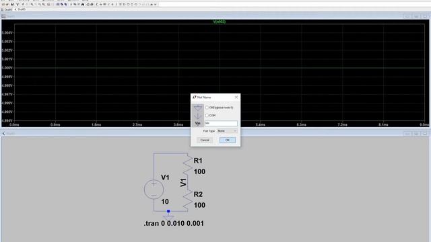431x242 pixels.
Task: Save the schematic via toolbar disk icon
Action: [12, 5]
